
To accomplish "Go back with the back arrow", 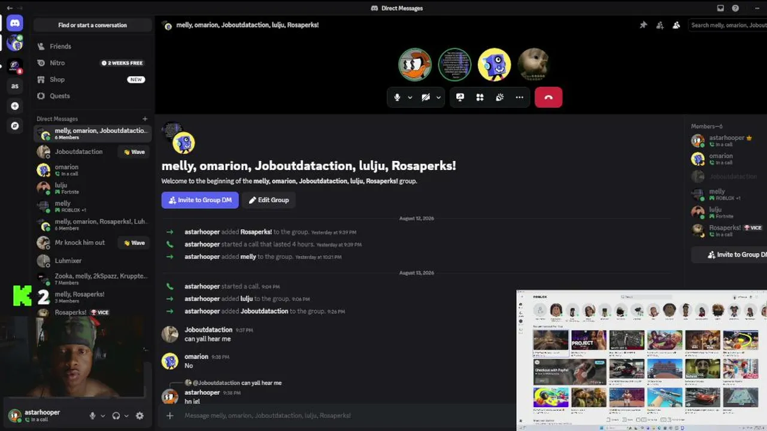I will click(x=10, y=8).
